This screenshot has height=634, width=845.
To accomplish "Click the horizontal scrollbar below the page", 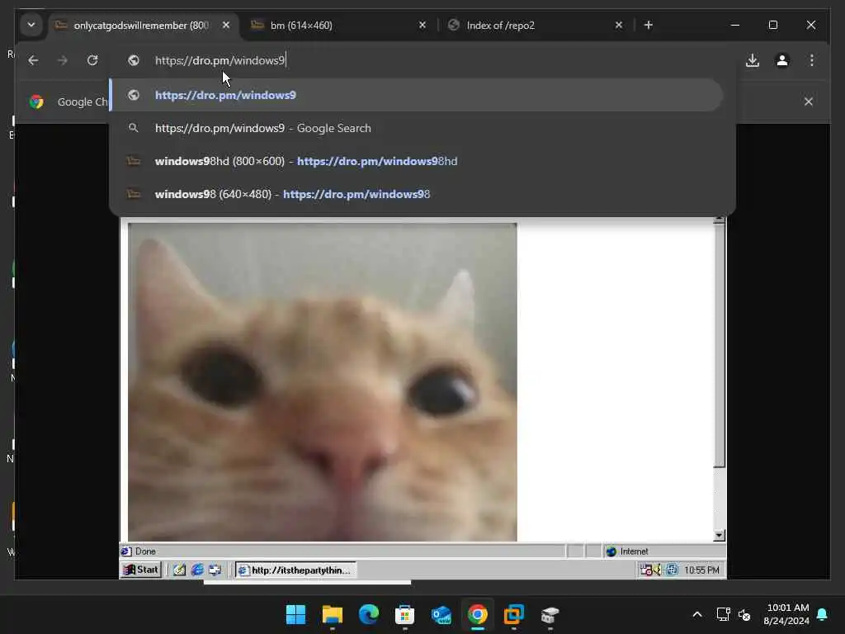I will 307,582.
